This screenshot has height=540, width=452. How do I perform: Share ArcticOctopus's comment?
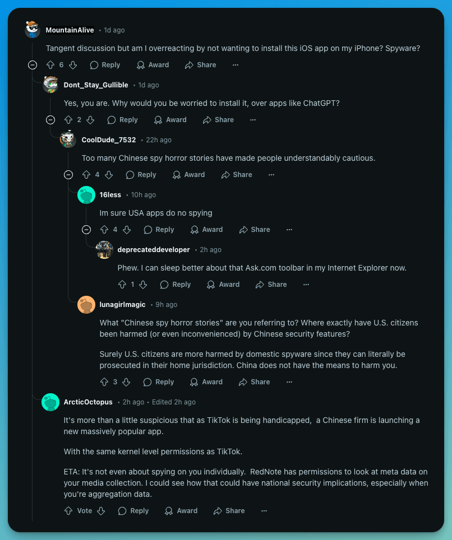coord(229,510)
